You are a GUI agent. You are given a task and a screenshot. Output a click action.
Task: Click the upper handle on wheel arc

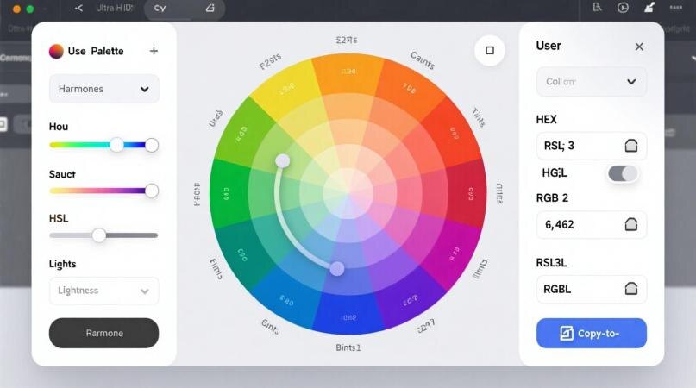tap(282, 160)
